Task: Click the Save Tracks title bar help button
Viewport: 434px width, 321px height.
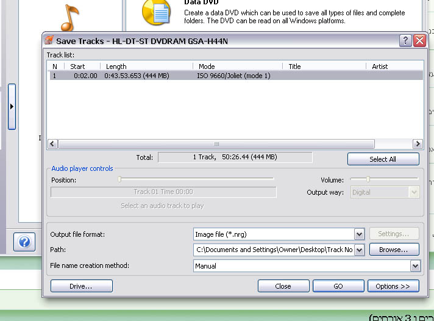Action: 405,41
